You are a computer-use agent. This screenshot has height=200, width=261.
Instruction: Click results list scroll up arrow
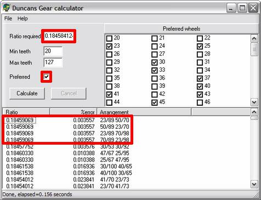point(254,112)
